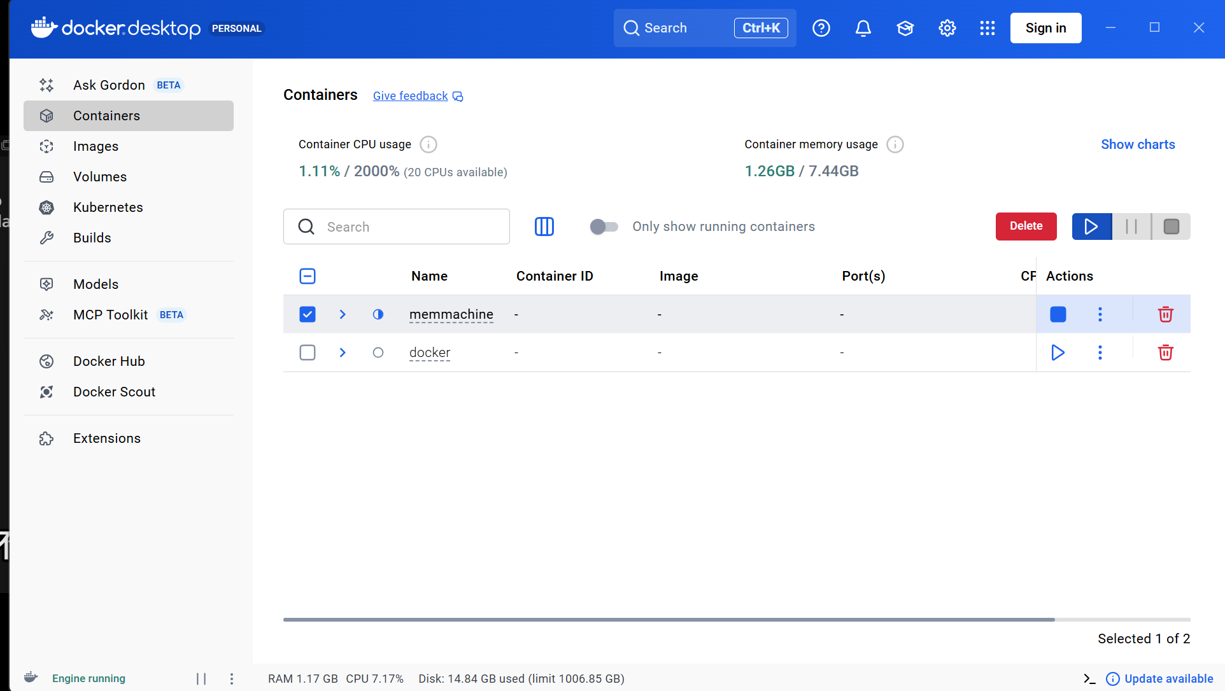The image size is (1225, 691).
Task: Expand the memmachine container group
Action: click(x=343, y=314)
